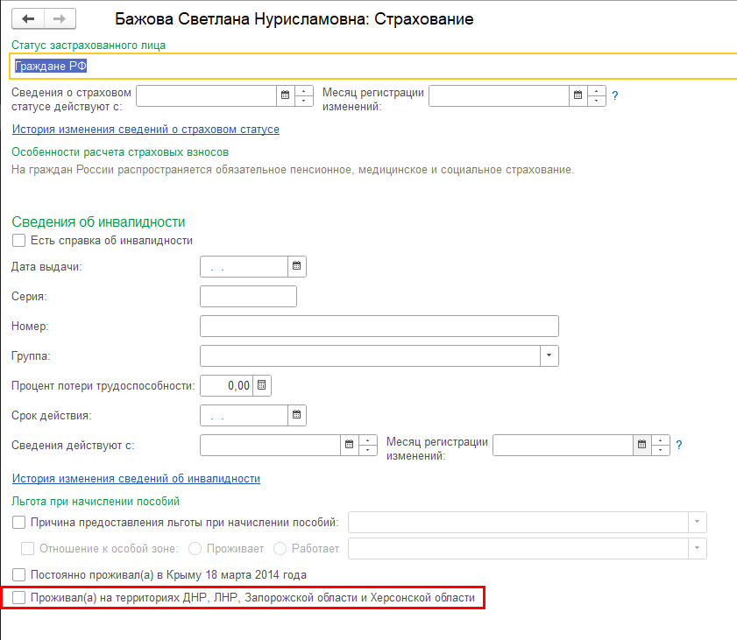The width and height of the screenshot is (737, 640).
Task: Select the 'Работает' radio button
Action: [x=280, y=549]
